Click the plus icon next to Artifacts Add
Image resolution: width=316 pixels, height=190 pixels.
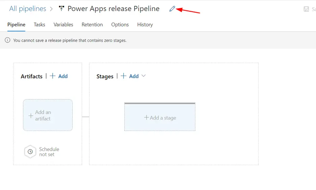point(53,76)
